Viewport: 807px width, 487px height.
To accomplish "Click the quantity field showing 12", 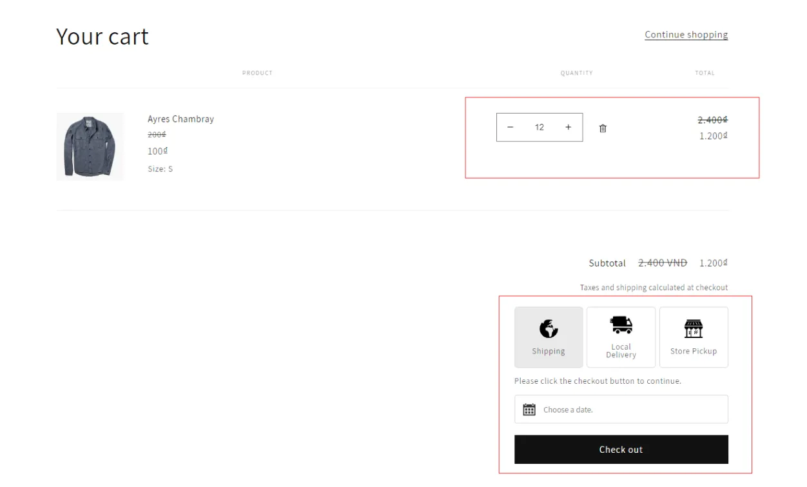I will click(540, 127).
